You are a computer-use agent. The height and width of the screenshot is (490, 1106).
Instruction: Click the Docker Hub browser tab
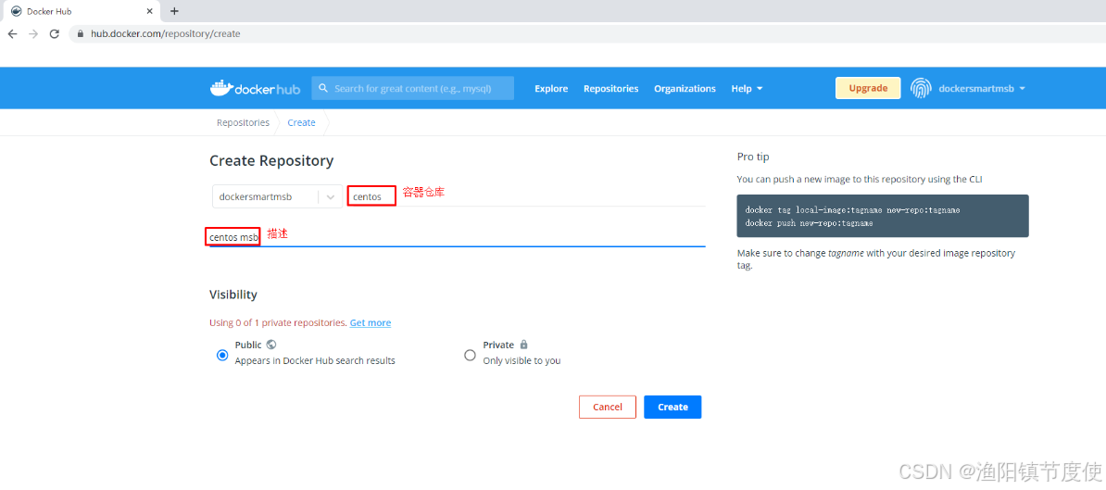pos(82,11)
